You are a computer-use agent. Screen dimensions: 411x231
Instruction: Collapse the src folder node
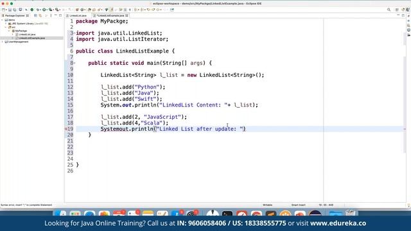6,27
